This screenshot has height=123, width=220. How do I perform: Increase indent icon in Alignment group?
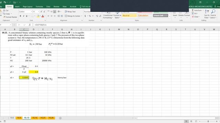(62, 16)
